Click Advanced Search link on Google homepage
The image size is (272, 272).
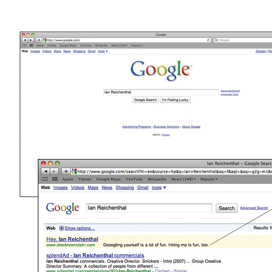[x=230, y=91]
